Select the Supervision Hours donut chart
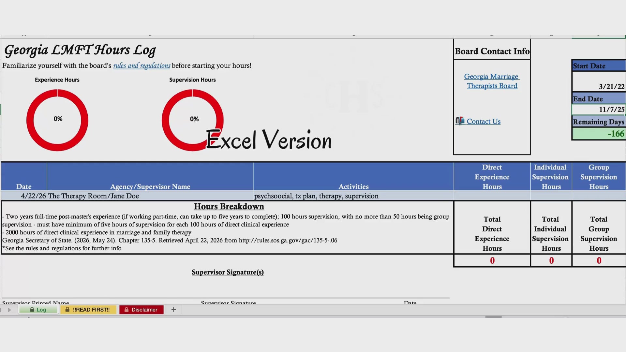Image resolution: width=626 pixels, height=352 pixels. [193, 120]
